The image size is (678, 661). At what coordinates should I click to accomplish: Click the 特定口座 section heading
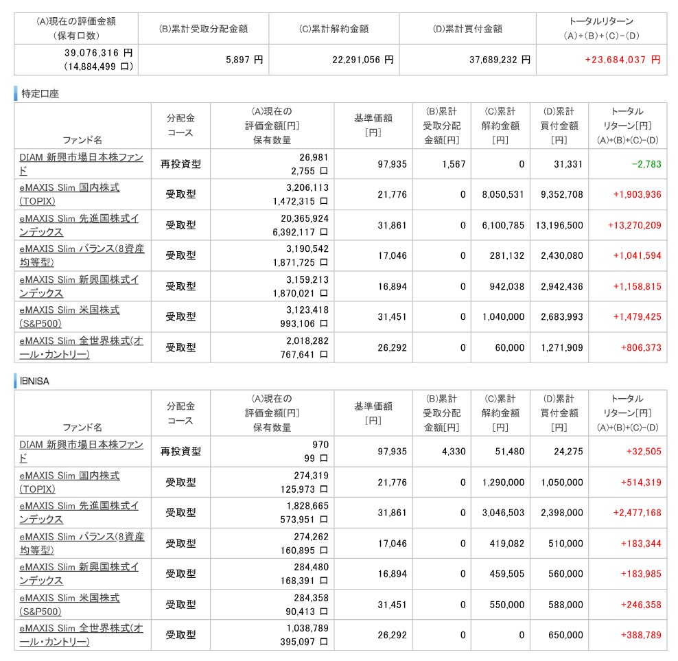(x=40, y=93)
